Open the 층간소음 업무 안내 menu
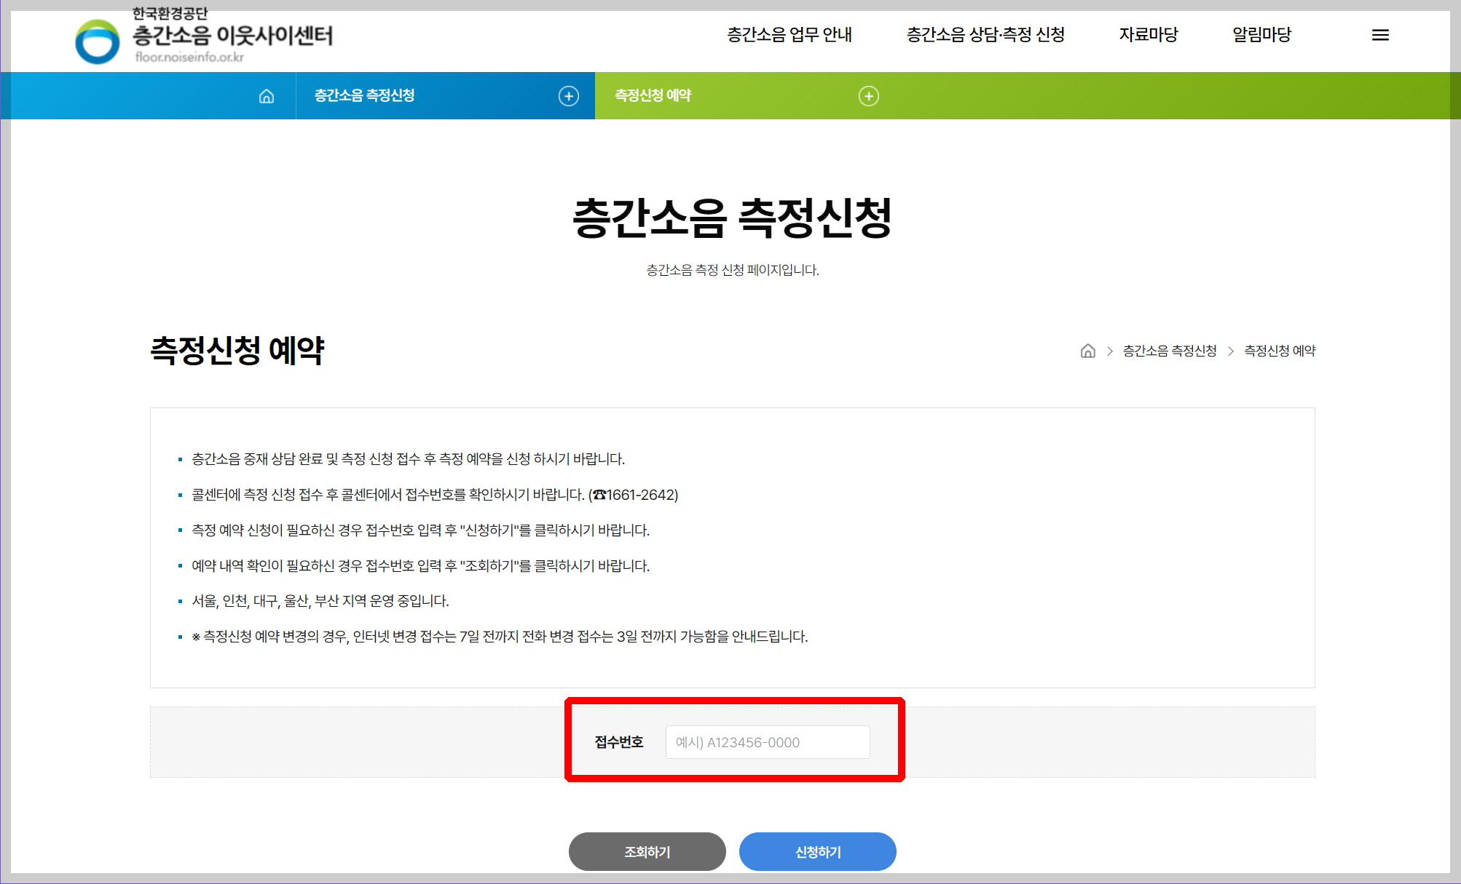This screenshot has height=884, width=1461. click(x=789, y=34)
